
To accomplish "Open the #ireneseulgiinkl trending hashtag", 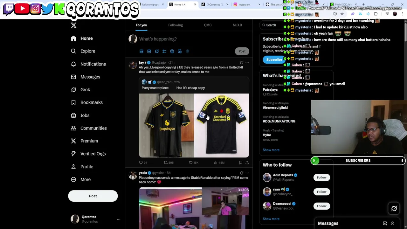I will [275, 108].
